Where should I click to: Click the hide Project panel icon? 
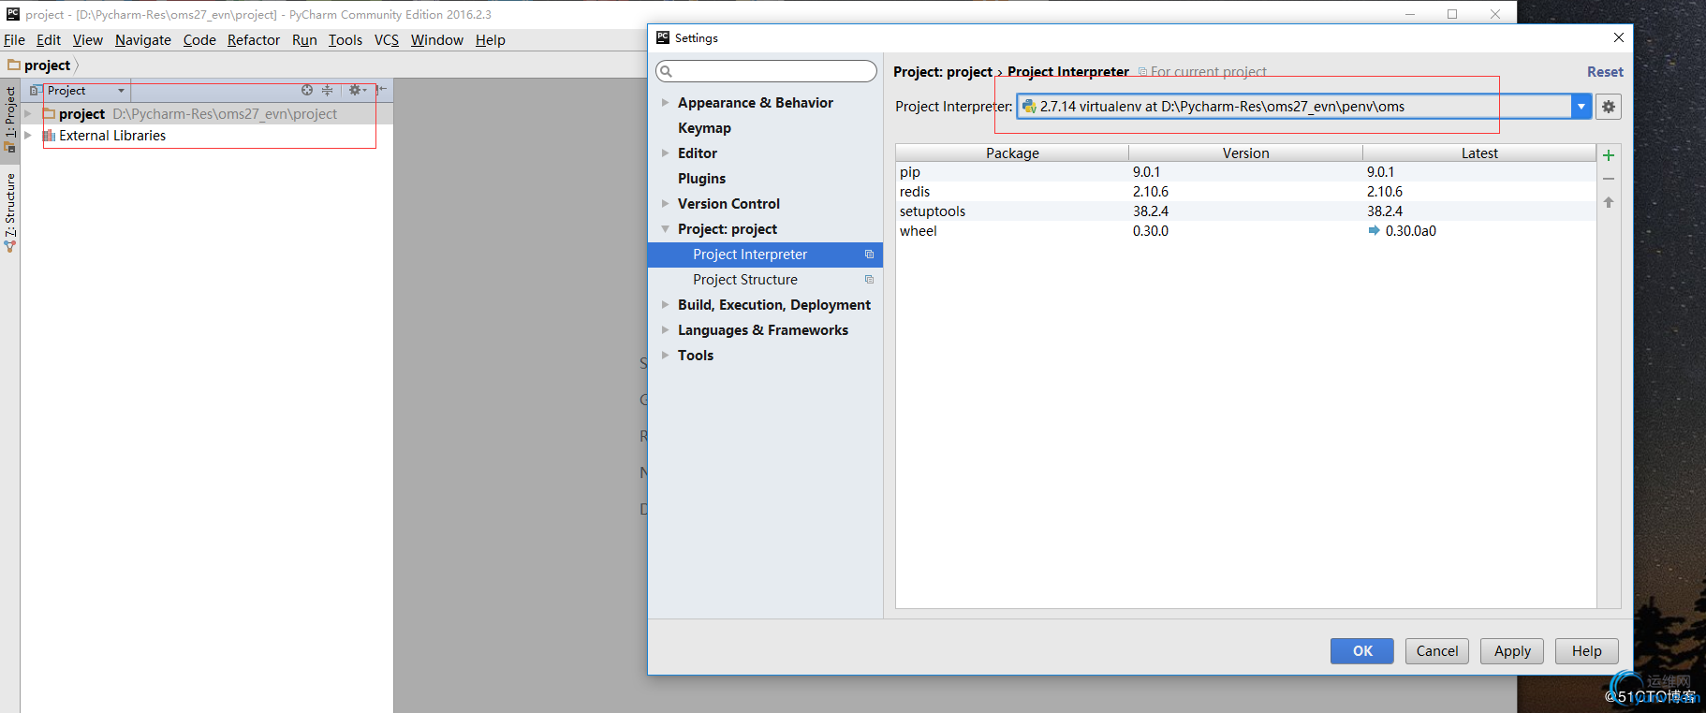381,90
